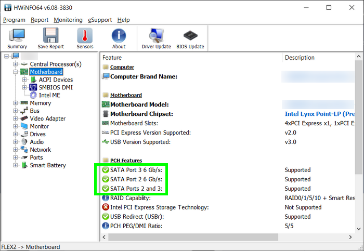Open the eSupport menu
The height and width of the screenshot is (251, 364).
pos(100,20)
